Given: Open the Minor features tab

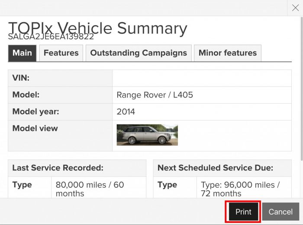Looking at the screenshot, I should [228, 53].
